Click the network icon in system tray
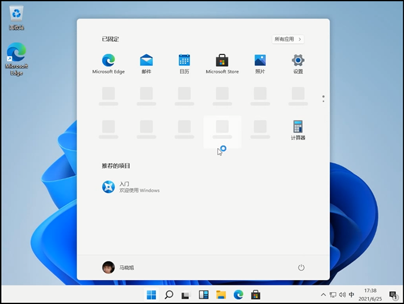Image resolution: width=404 pixels, height=304 pixels. point(333,294)
